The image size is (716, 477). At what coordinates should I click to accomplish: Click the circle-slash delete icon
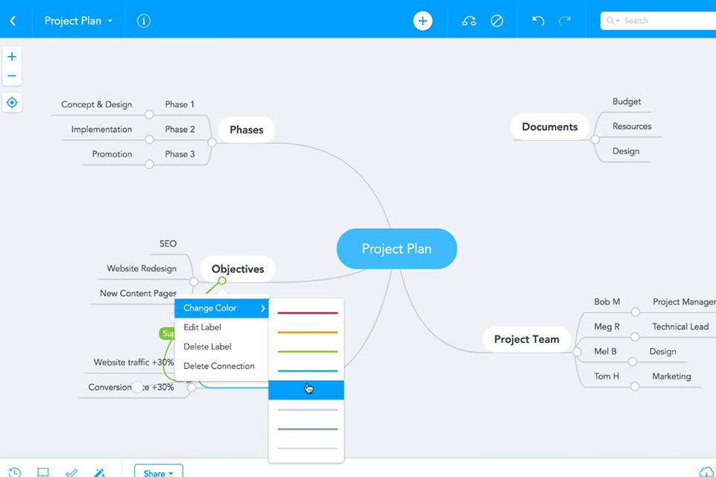497,21
